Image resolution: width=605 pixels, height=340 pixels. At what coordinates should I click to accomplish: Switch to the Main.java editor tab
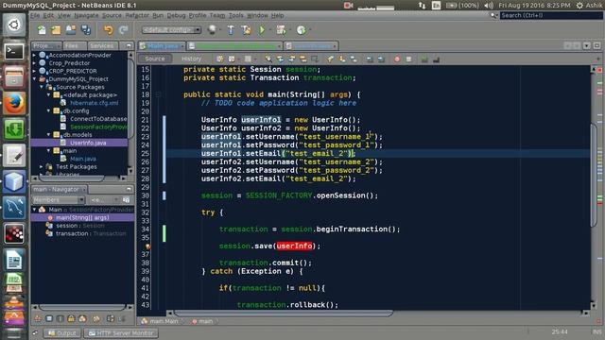point(162,46)
